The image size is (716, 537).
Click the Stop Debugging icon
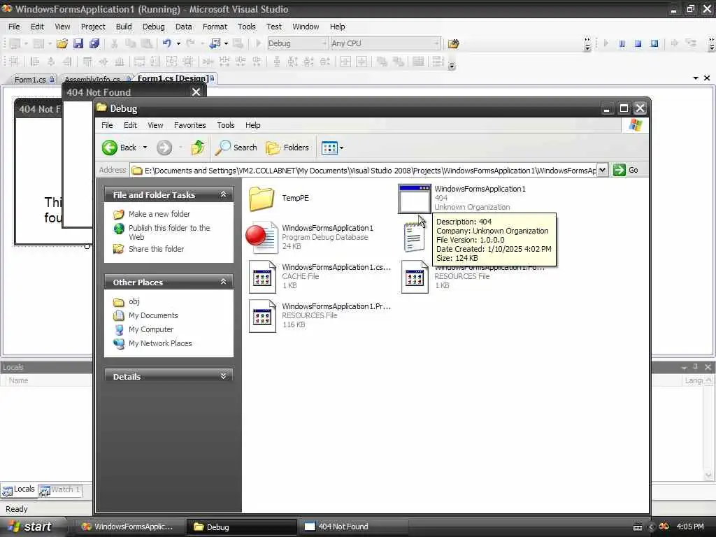coord(638,43)
